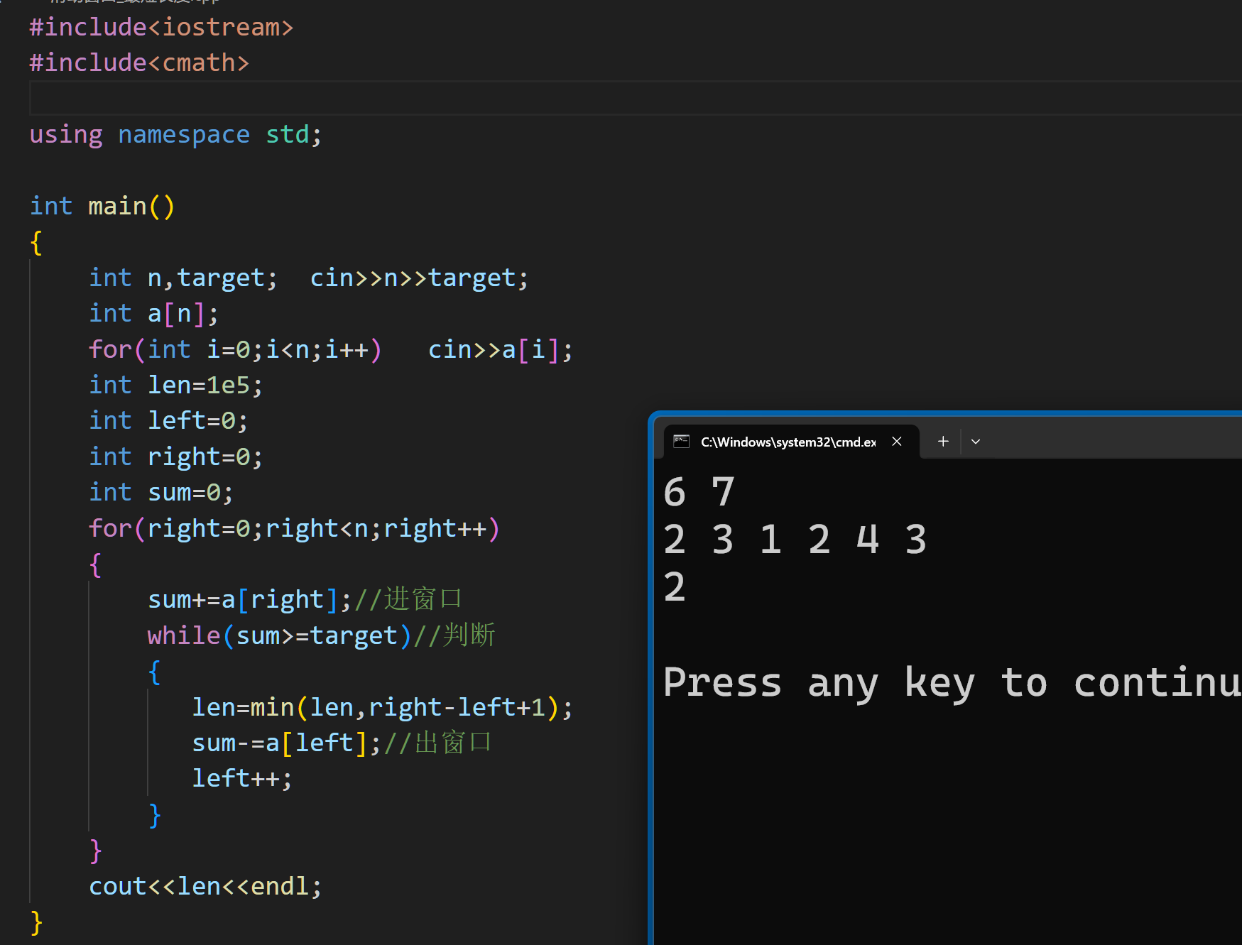Screen dimensions: 1242x945
Task: Click the '//判断' comment
Action: tap(454, 635)
